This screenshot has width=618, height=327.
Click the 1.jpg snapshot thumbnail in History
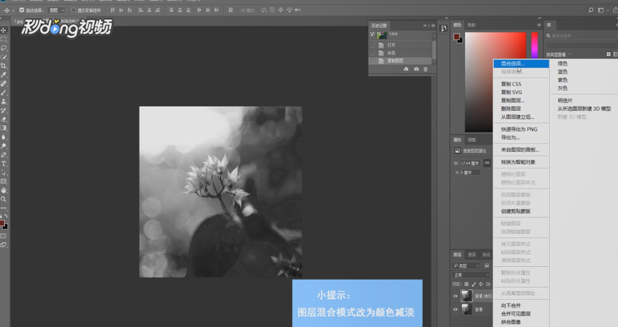[382, 35]
